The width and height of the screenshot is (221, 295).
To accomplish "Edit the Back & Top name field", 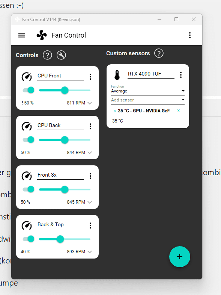I will (60, 225).
